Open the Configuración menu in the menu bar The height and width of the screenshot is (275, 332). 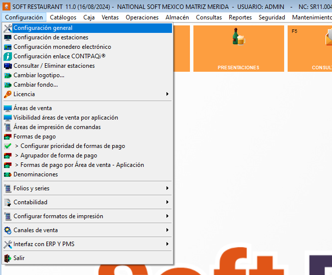point(24,17)
